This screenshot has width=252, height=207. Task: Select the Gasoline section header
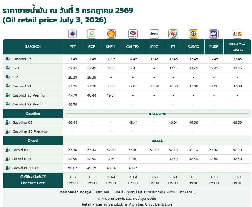(x=33, y=113)
